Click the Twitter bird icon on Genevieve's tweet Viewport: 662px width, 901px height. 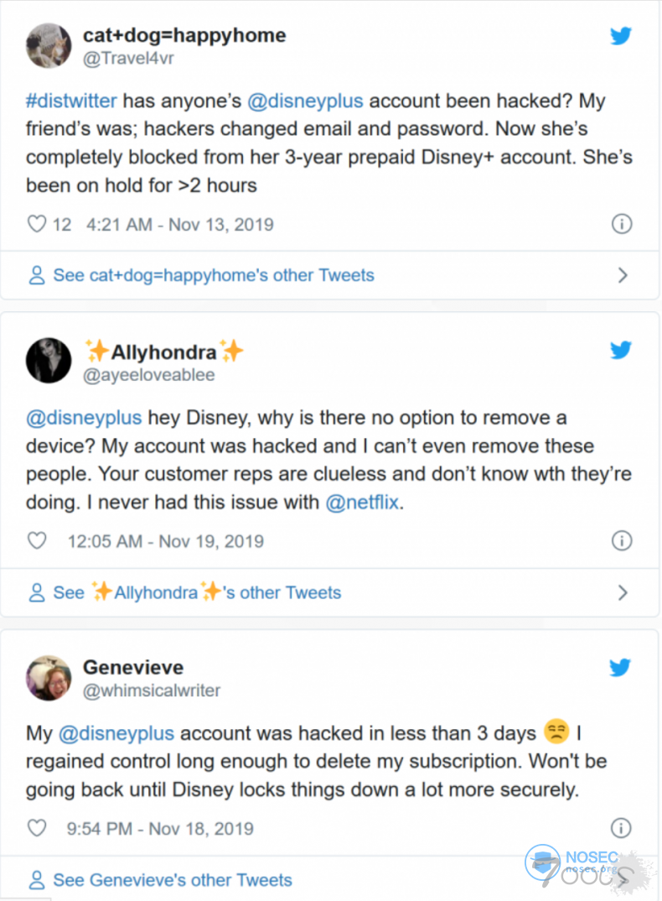click(x=620, y=667)
